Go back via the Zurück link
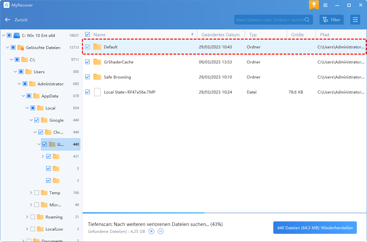Viewport: 367px width, 242px height. click(21, 20)
